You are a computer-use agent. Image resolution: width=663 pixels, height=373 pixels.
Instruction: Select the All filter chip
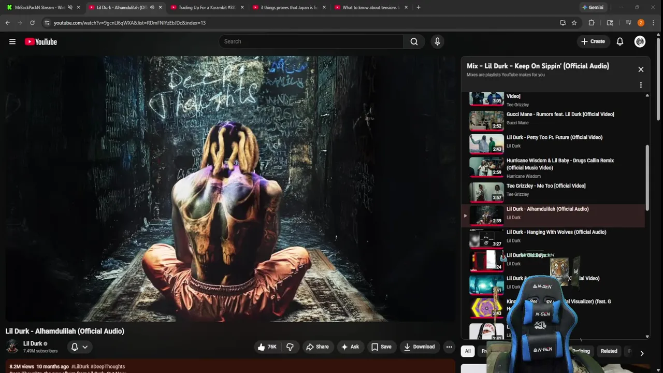click(468, 351)
